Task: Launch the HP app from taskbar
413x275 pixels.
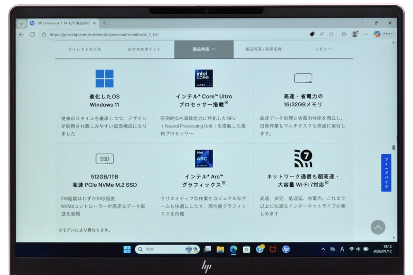Action: click(x=286, y=249)
